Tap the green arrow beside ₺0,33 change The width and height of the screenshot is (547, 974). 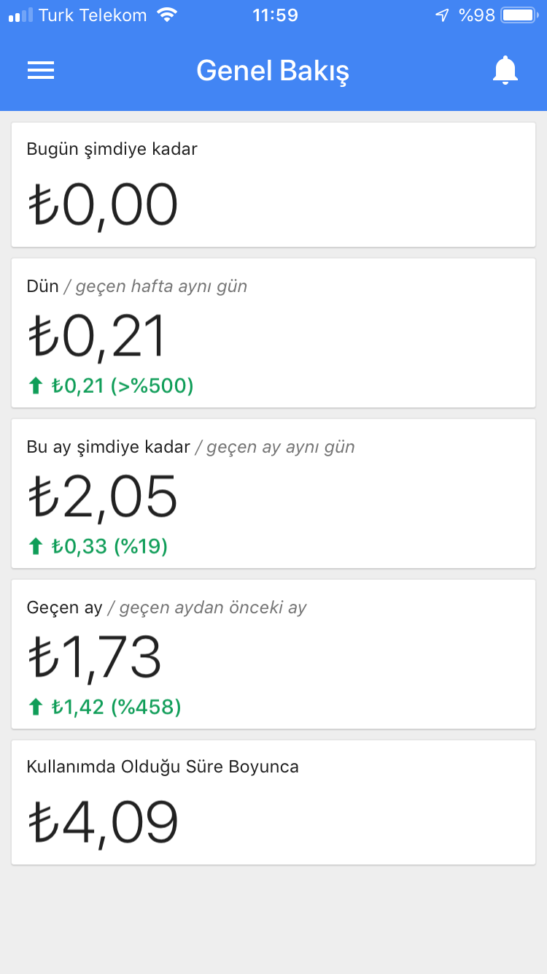(x=36, y=546)
